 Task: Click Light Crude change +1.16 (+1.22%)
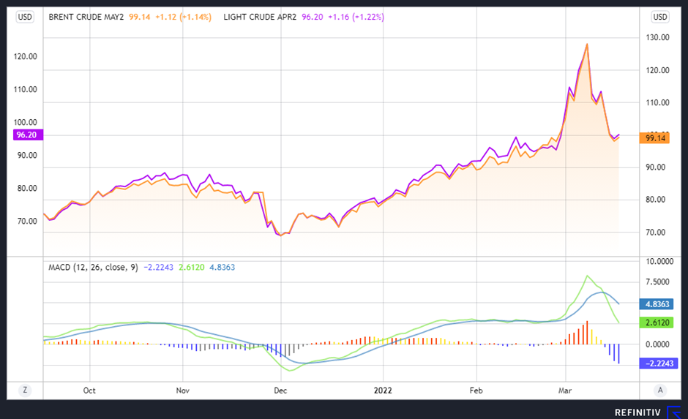(356, 17)
